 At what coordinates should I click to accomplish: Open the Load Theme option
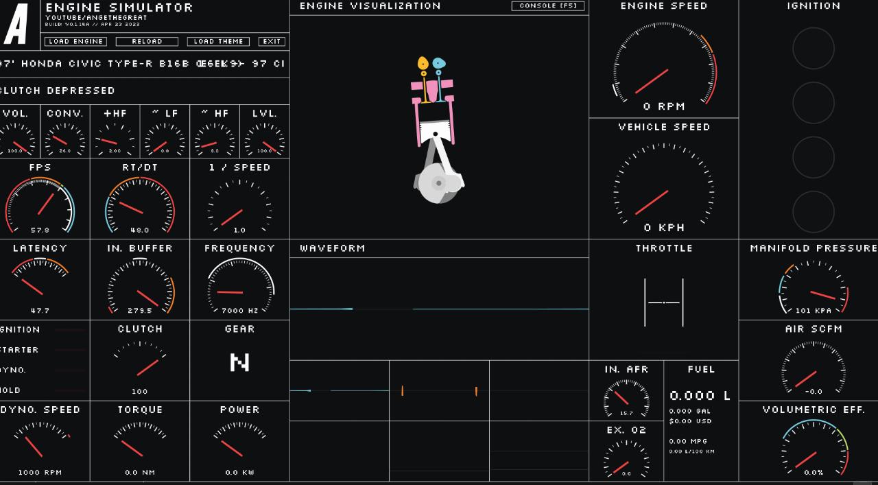(218, 41)
